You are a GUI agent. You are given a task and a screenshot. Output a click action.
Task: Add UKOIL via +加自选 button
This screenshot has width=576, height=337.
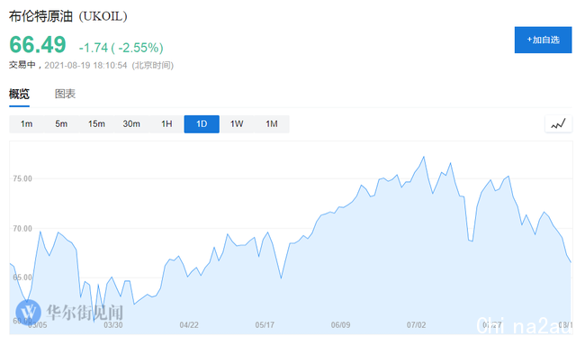point(543,40)
